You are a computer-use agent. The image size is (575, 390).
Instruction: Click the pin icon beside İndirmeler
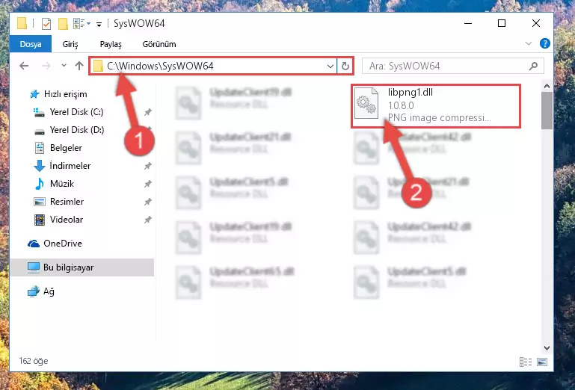click(148, 166)
